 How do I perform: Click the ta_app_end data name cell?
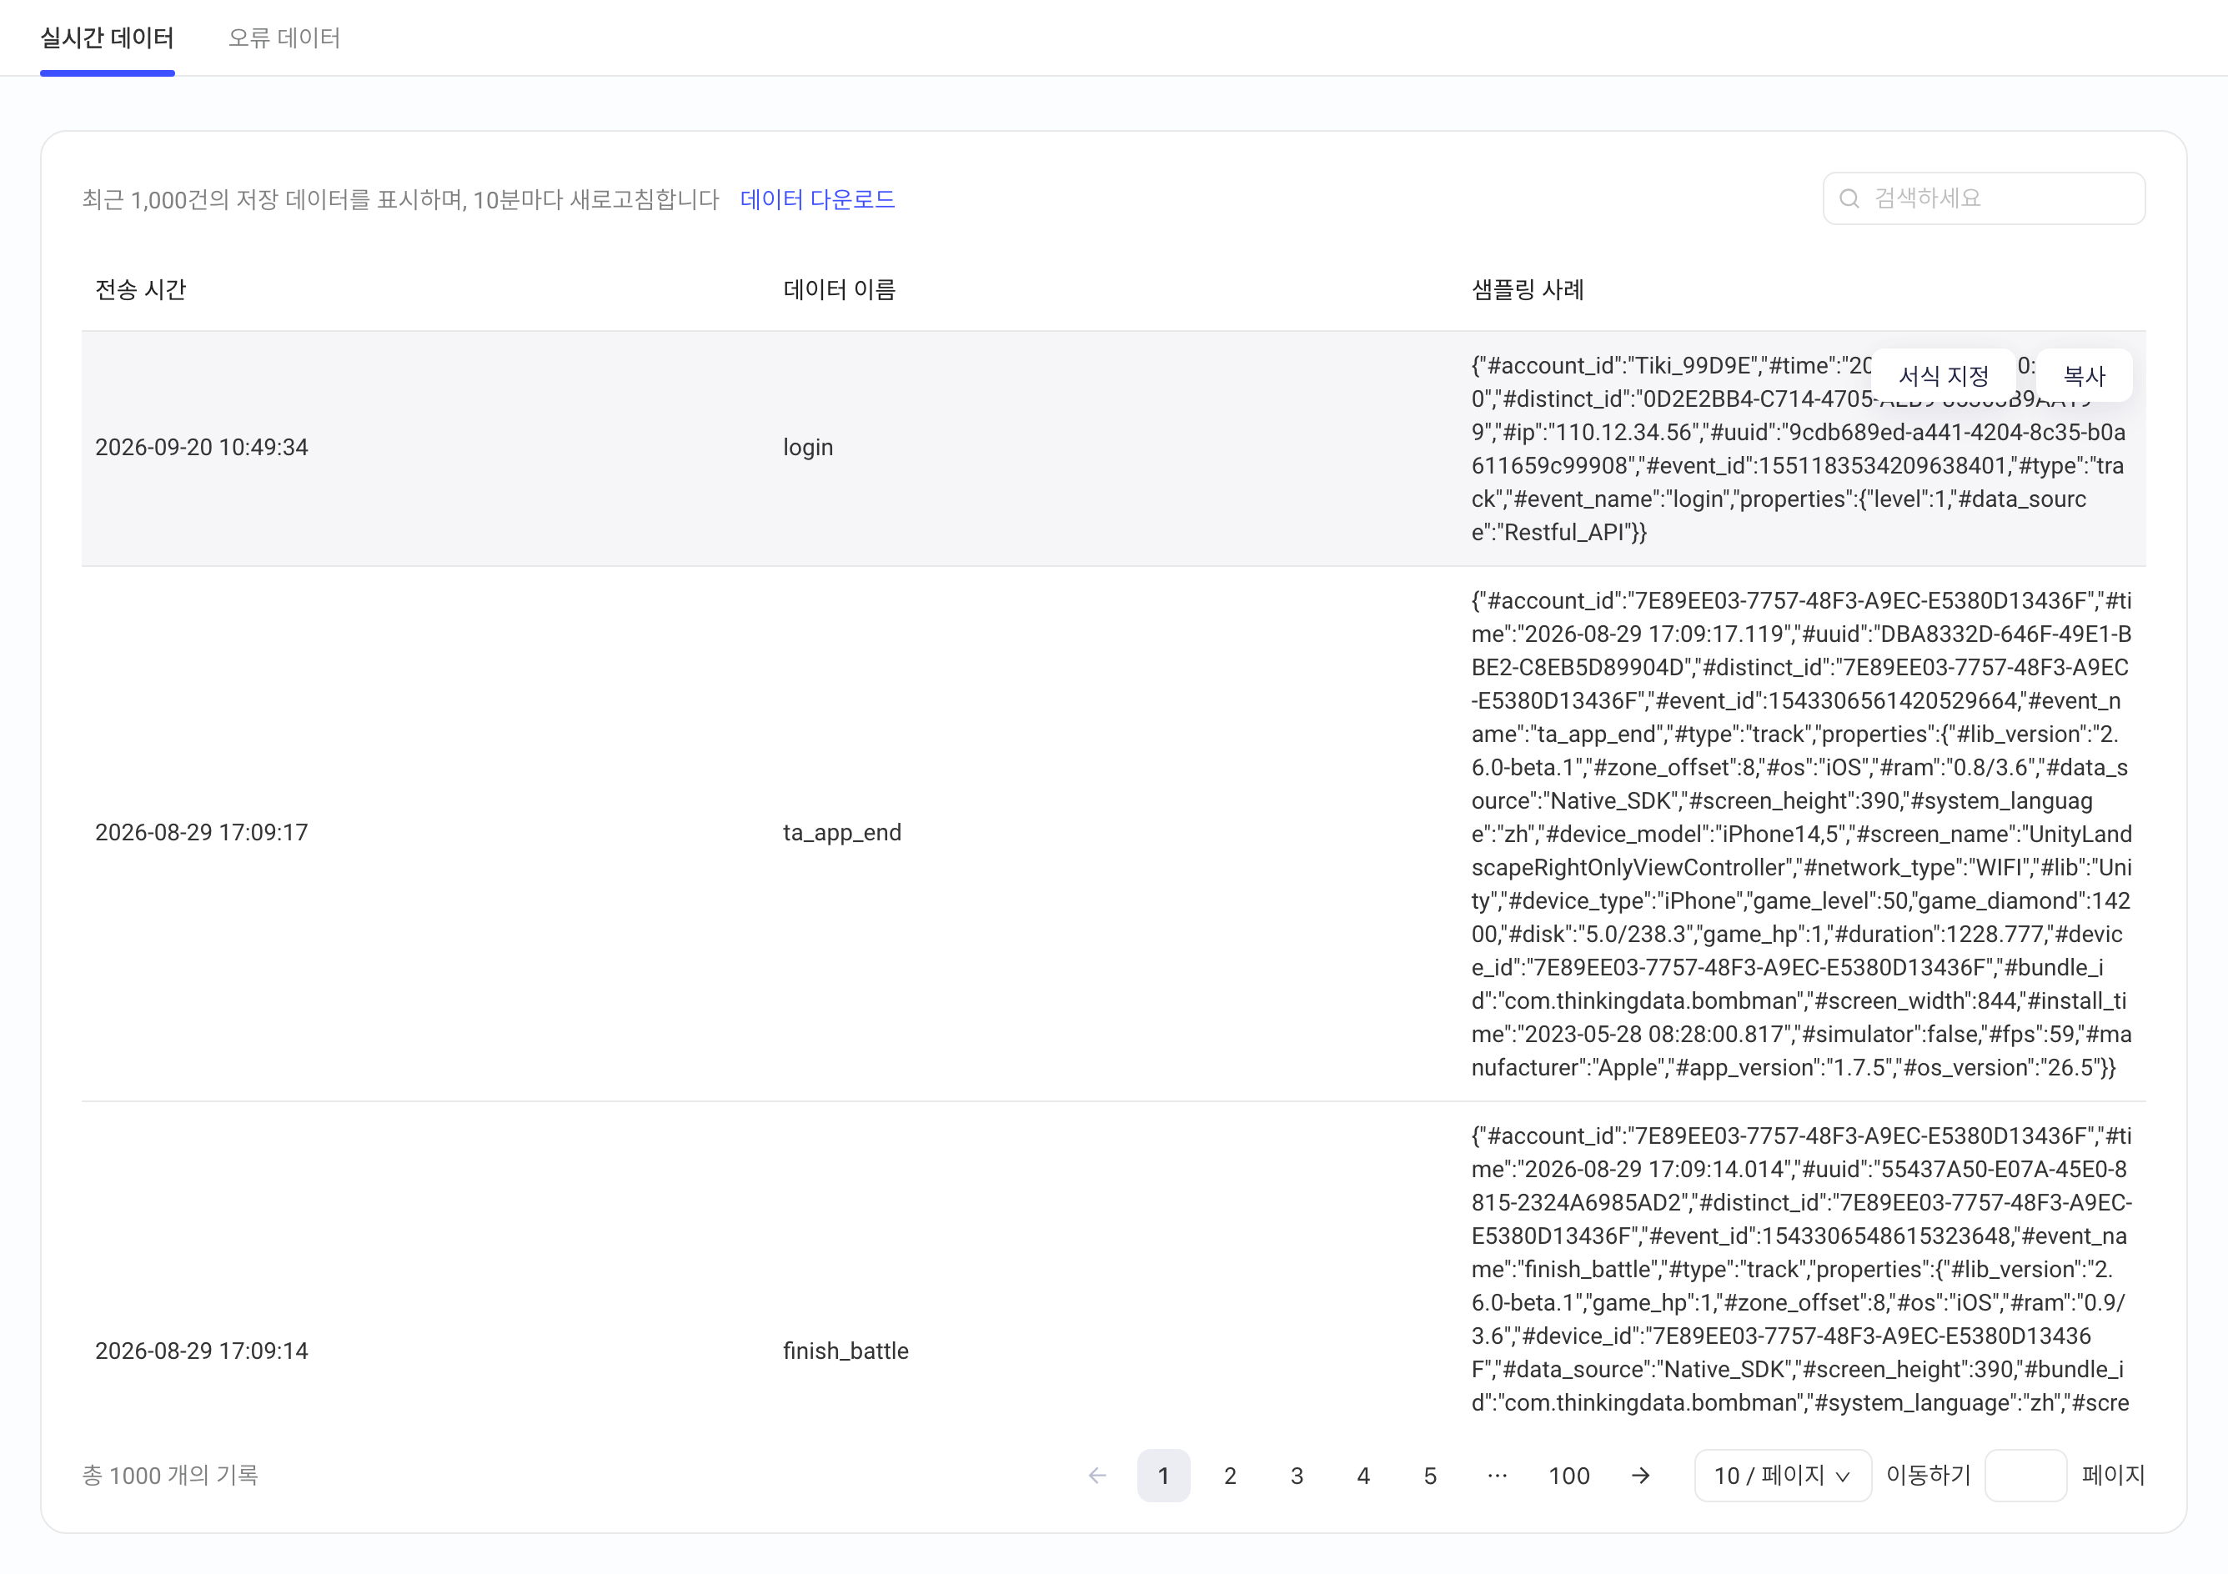(842, 833)
